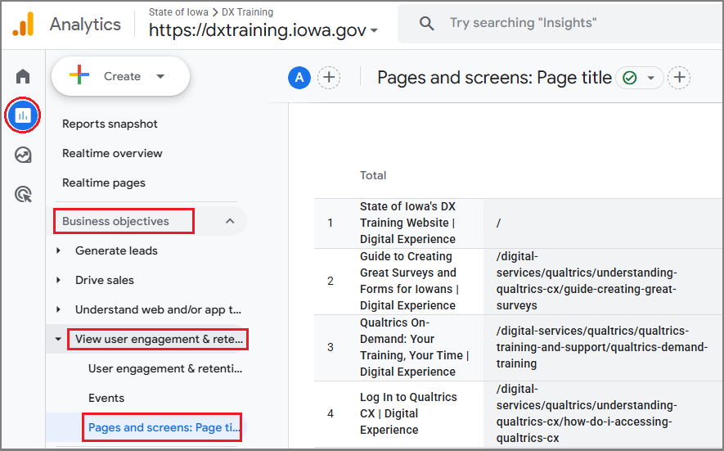Open the Events report

pyautogui.click(x=106, y=398)
